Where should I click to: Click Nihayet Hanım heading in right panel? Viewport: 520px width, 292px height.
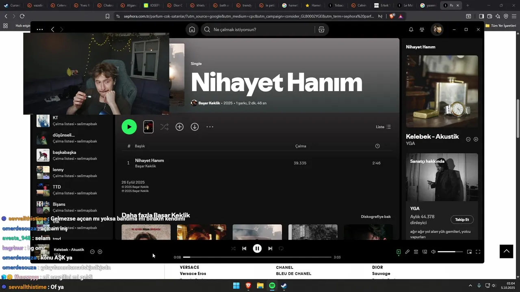[x=420, y=47]
